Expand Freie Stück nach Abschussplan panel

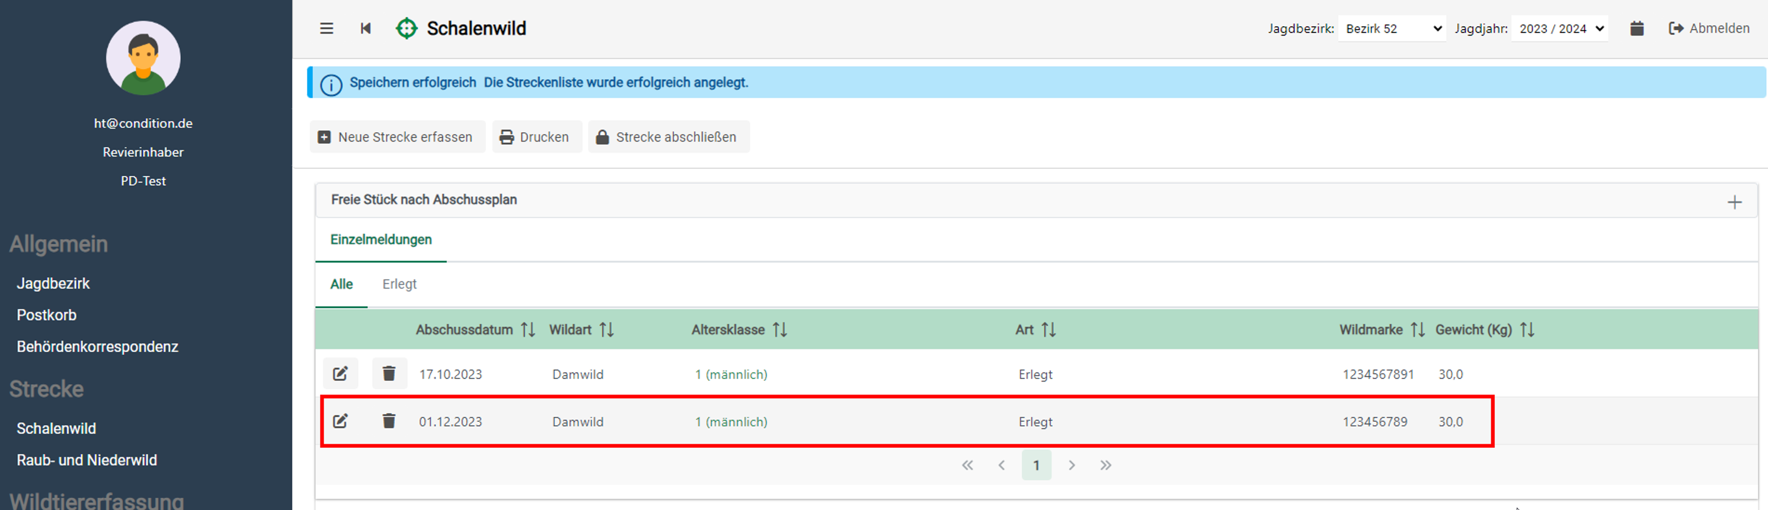(1734, 201)
